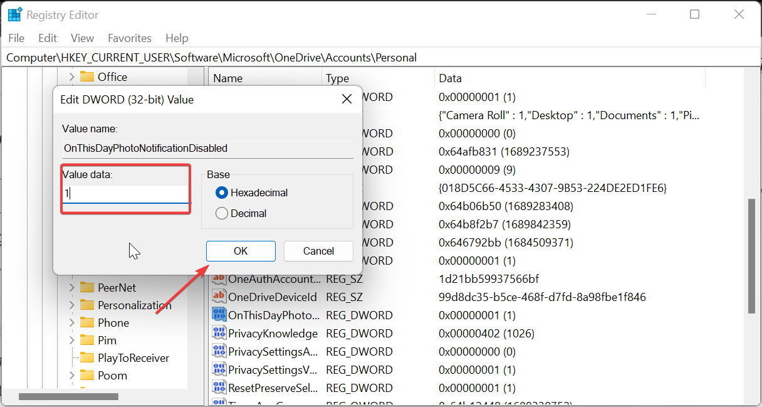The width and height of the screenshot is (762, 407).
Task: Click the Pim folder icon
Action: 87,340
